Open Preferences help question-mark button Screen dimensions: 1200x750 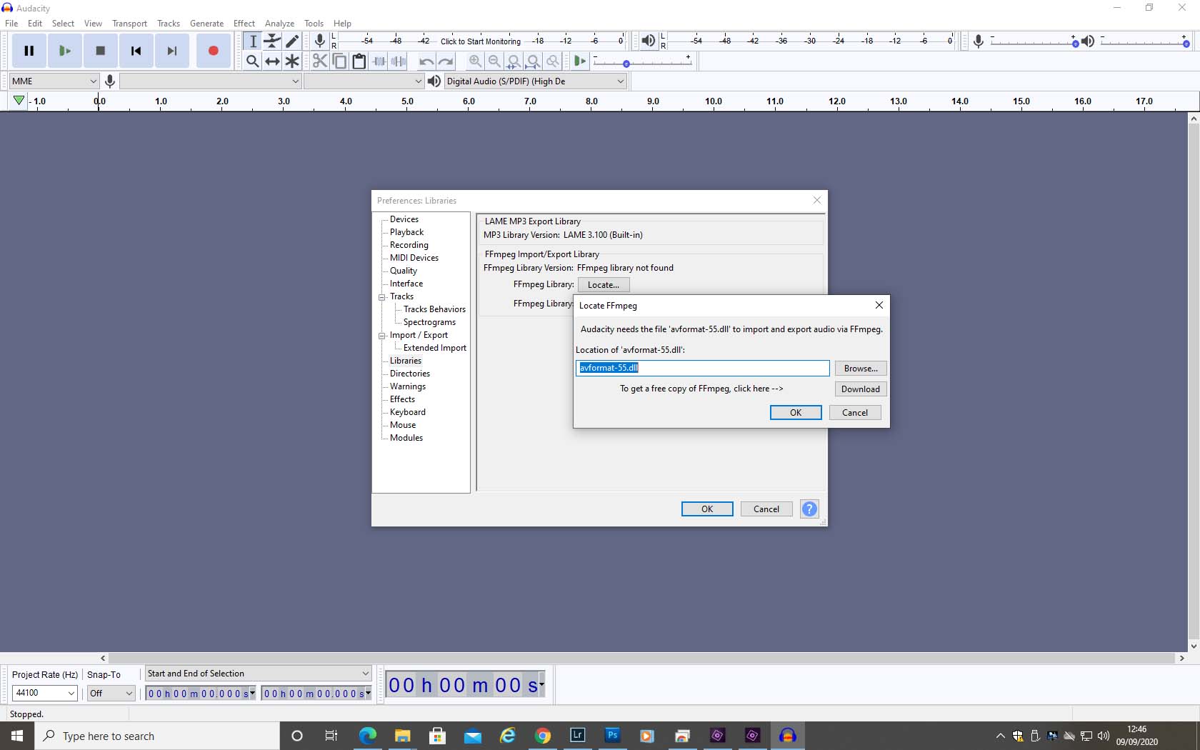(809, 509)
